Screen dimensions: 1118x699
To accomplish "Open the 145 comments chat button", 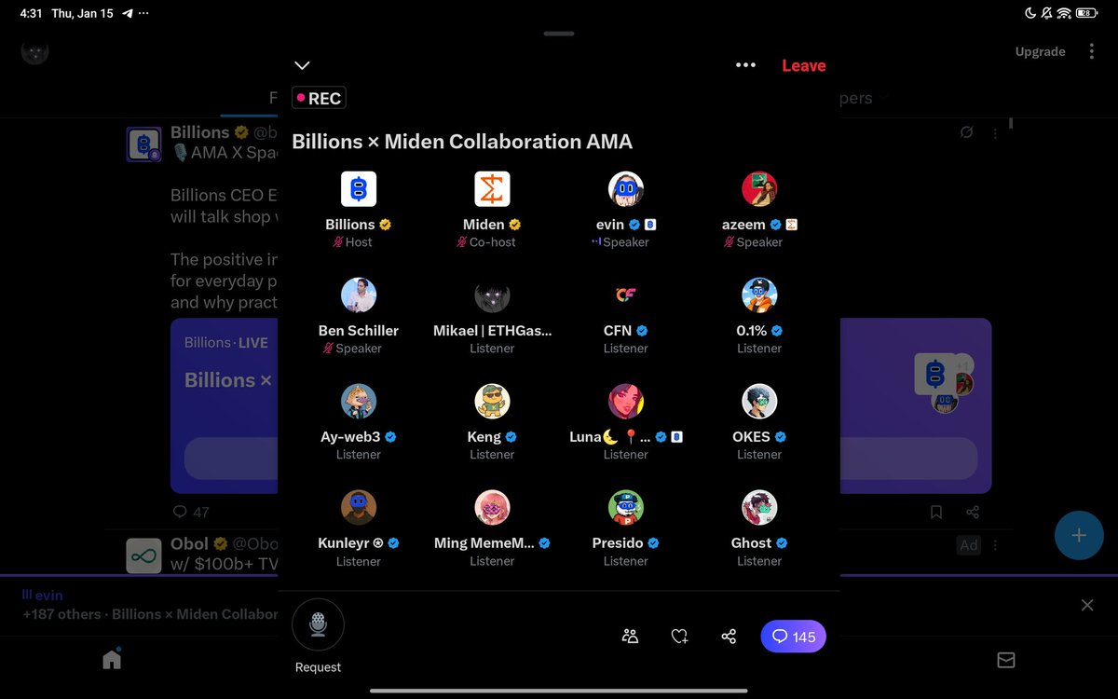I will (794, 637).
